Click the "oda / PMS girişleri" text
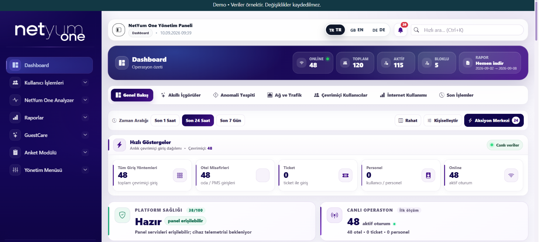539x242 pixels. (218, 183)
